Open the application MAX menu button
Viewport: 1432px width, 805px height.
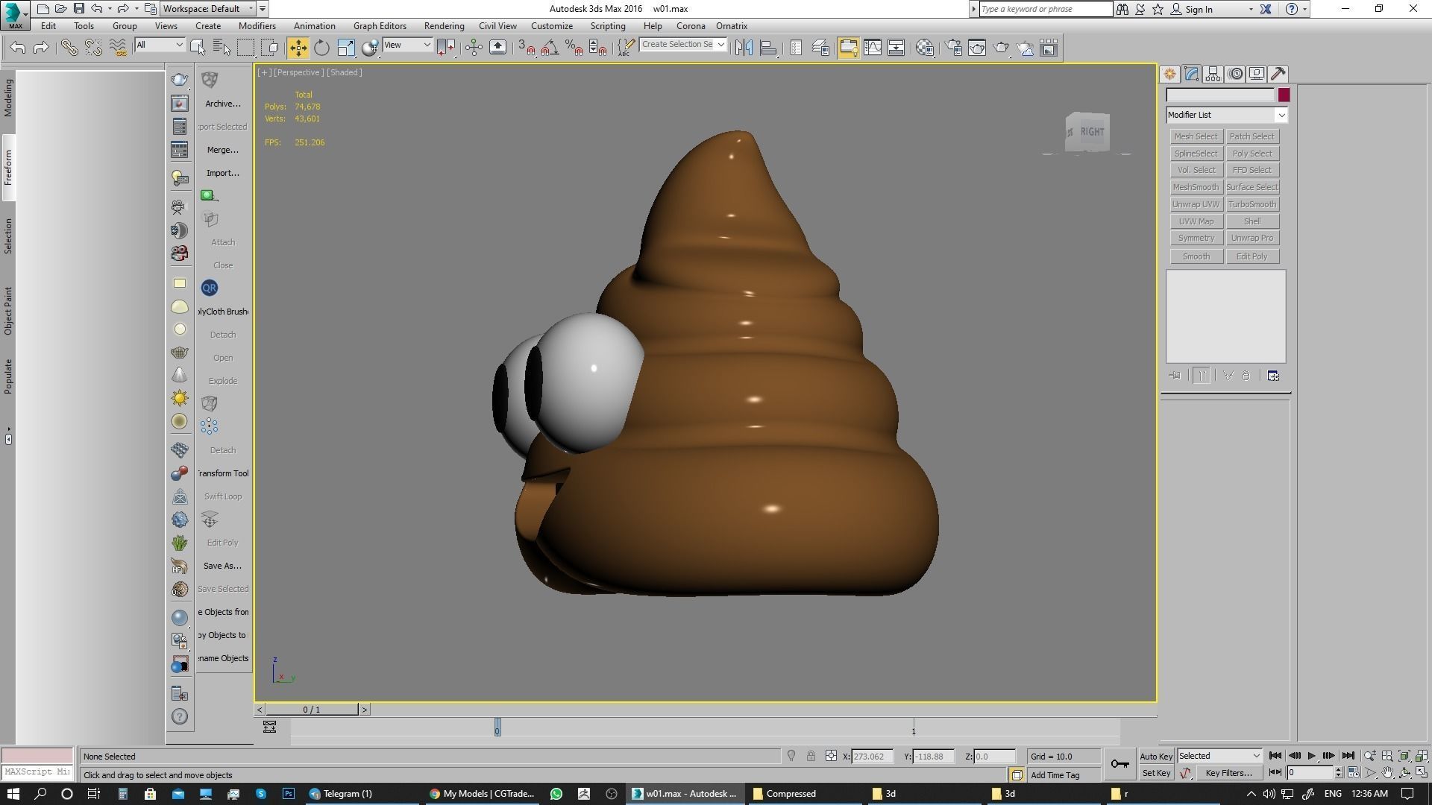tap(15, 15)
